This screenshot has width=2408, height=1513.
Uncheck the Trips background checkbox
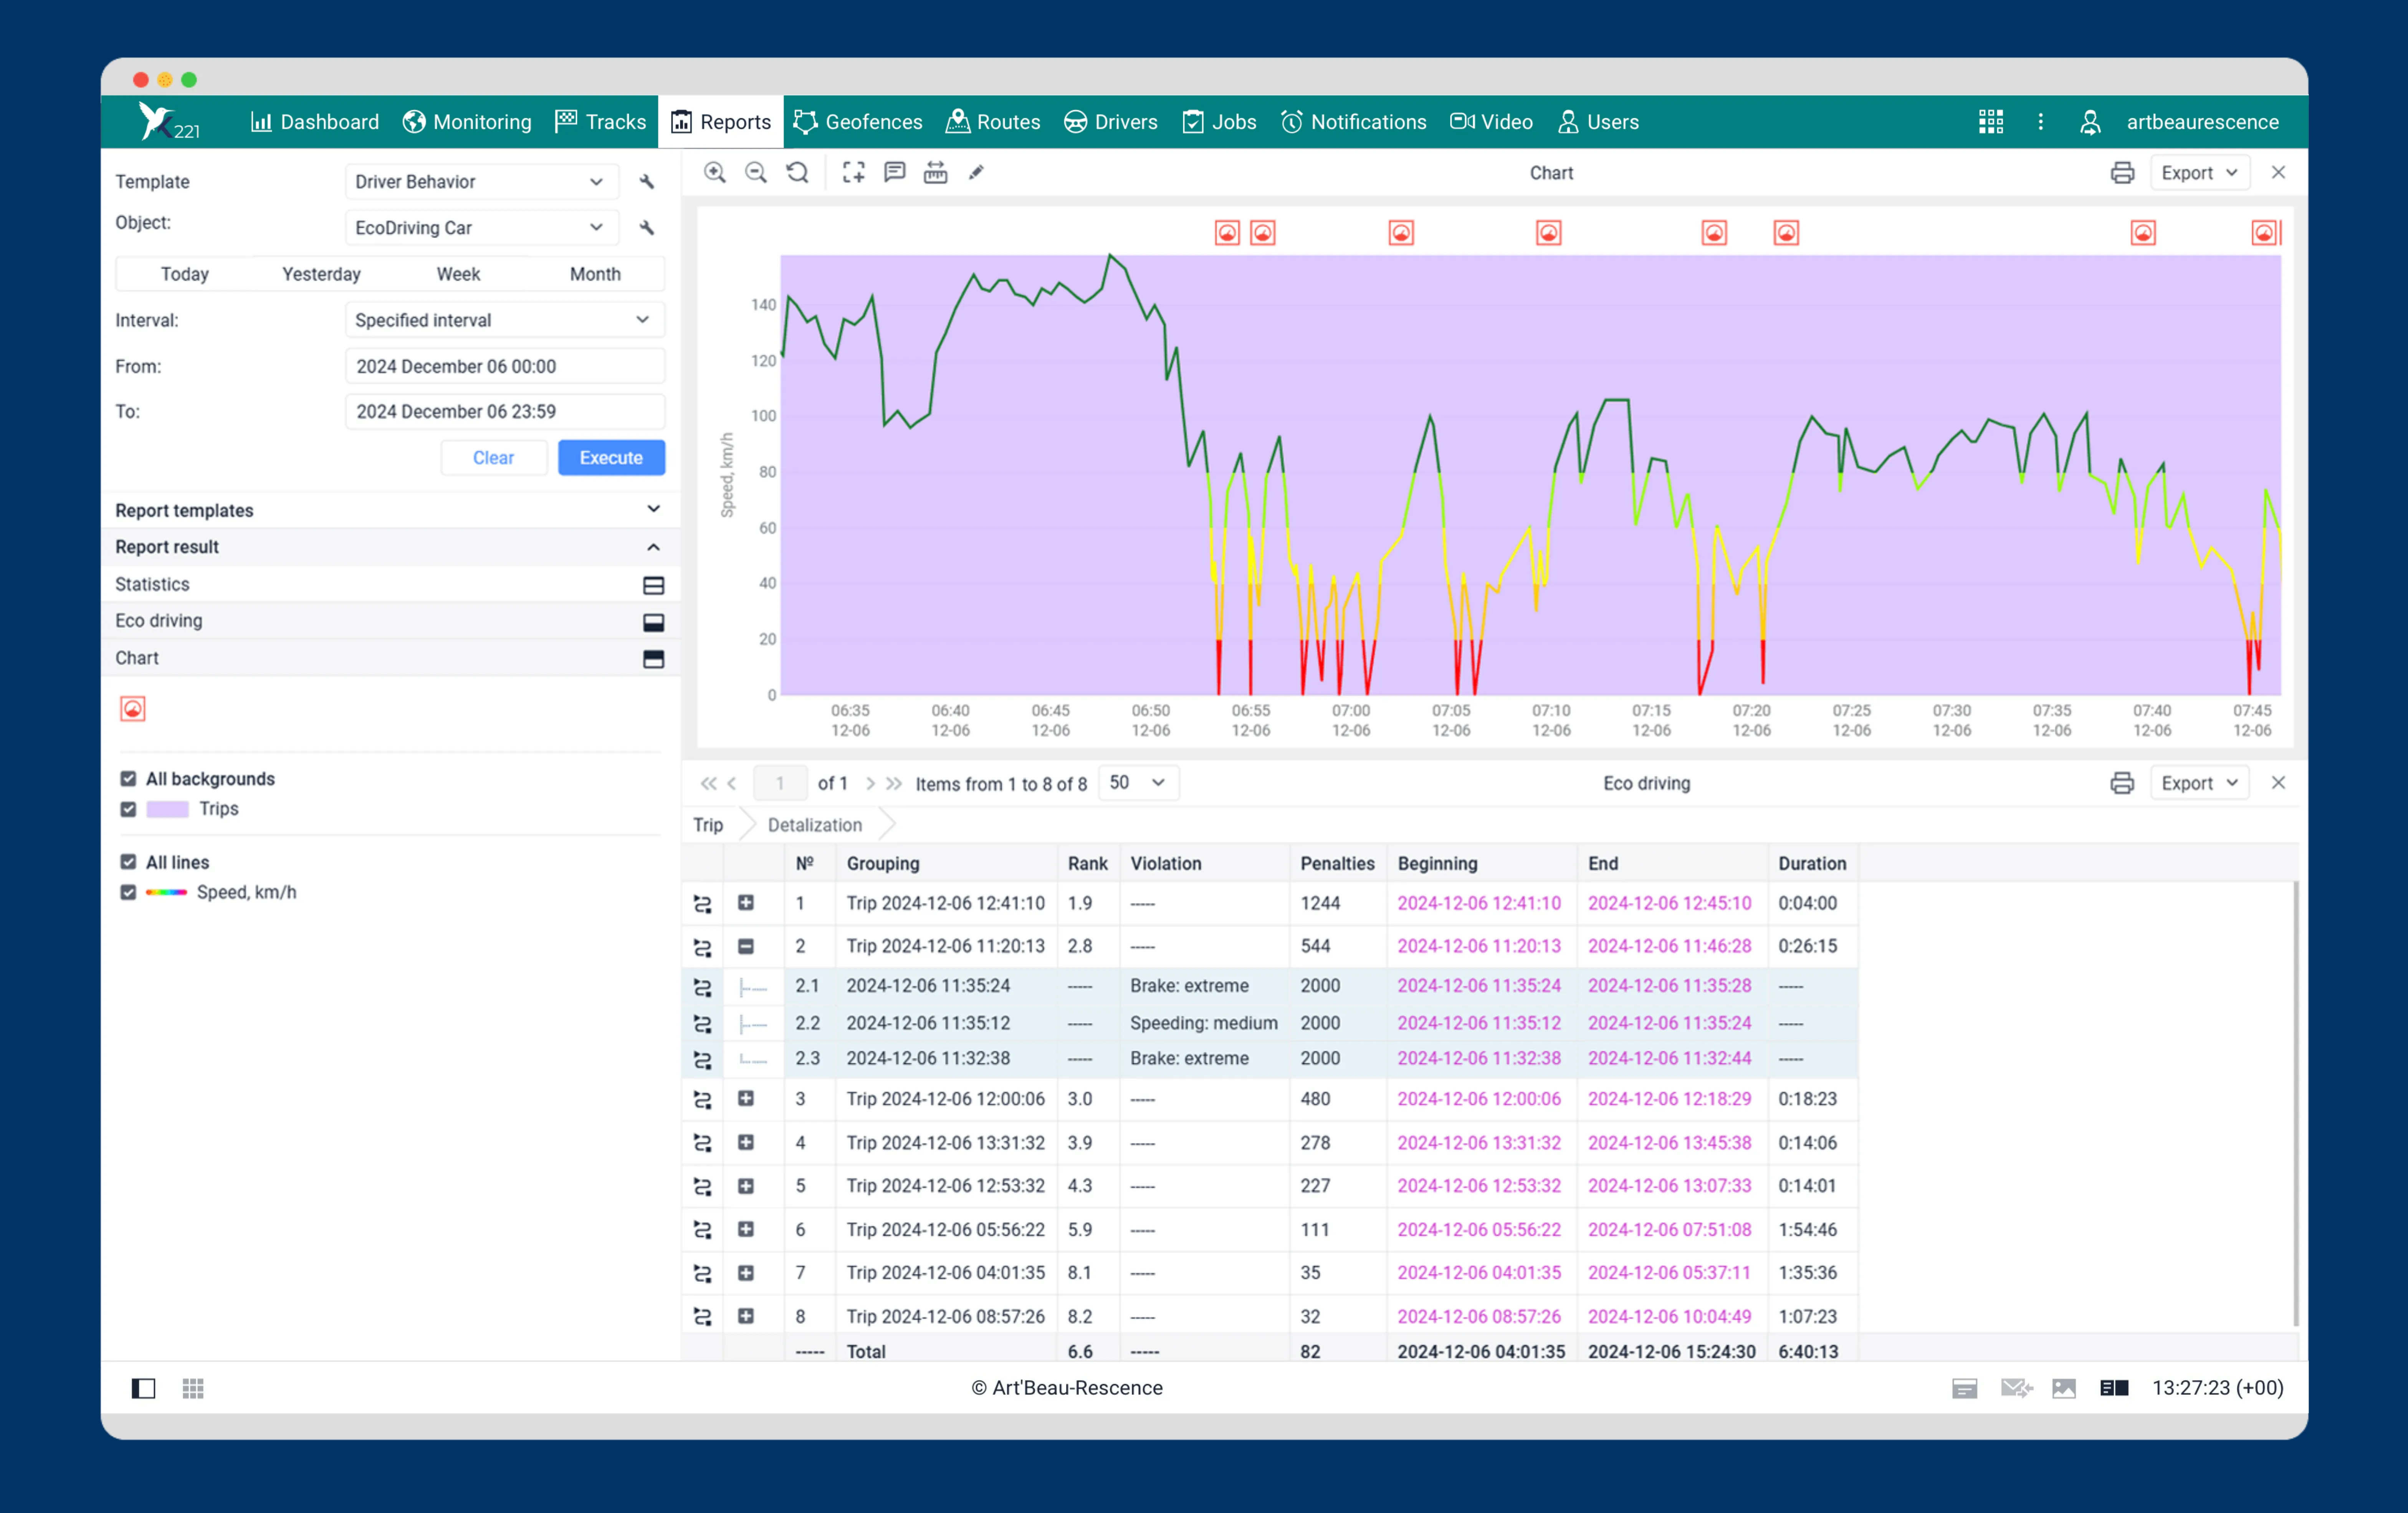(x=128, y=809)
